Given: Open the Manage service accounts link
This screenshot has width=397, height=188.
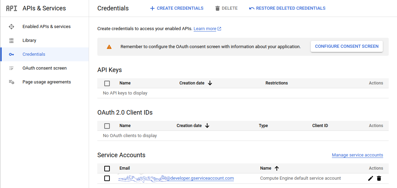Looking at the screenshot, I should [x=357, y=155].
